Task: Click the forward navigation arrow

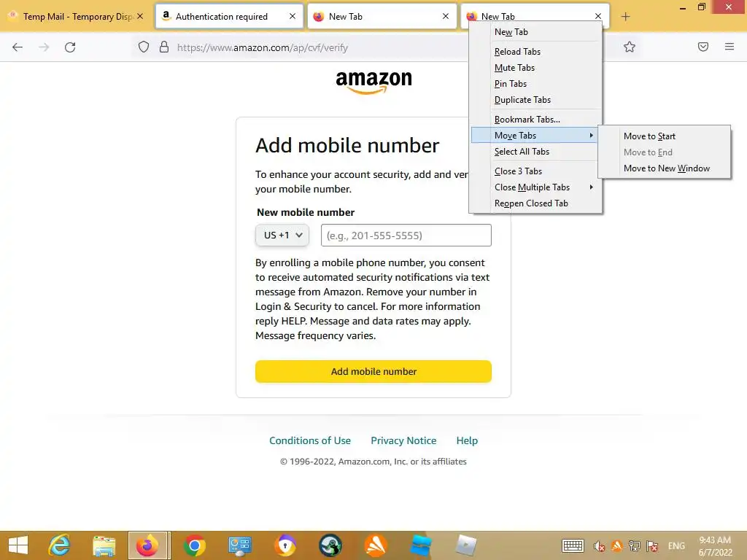Action: point(44,47)
